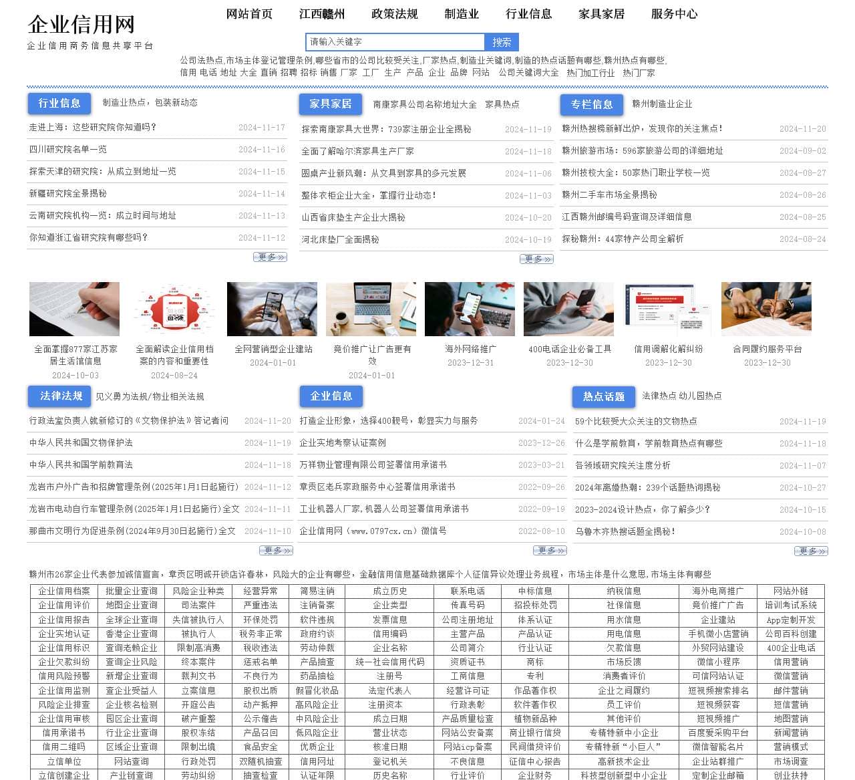Image resolution: width=855 pixels, height=780 pixels.
Task: Open the 海外网络推广 thumbnail image
Action: [x=470, y=309]
